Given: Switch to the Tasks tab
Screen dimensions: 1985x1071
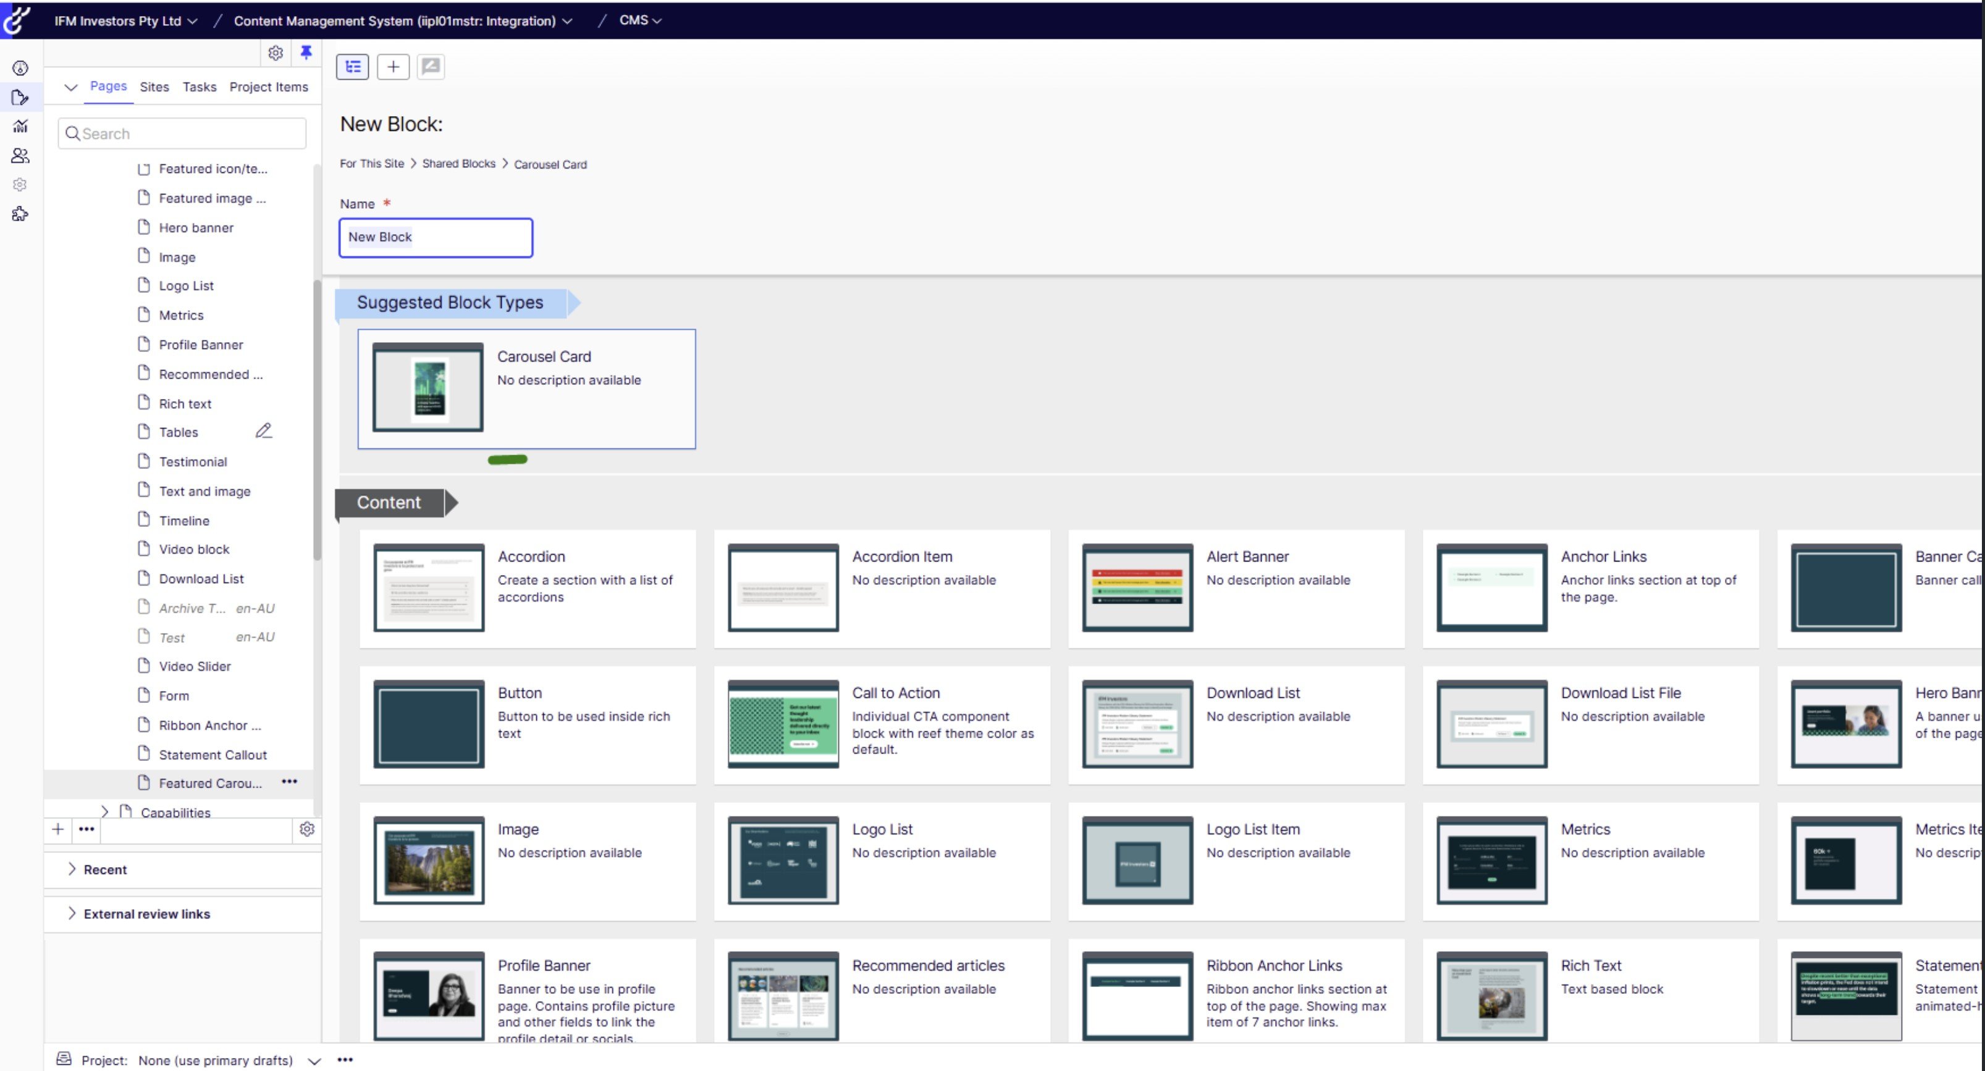Looking at the screenshot, I should [x=199, y=87].
